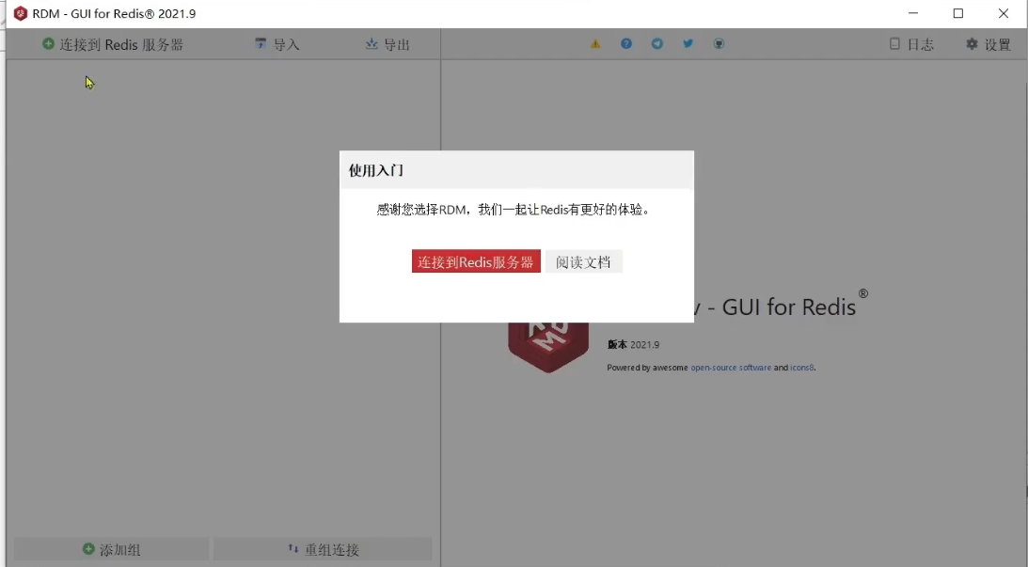1028x567 pixels.
Task: Open the GitHub icon in the toolbar
Action: click(719, 42)
